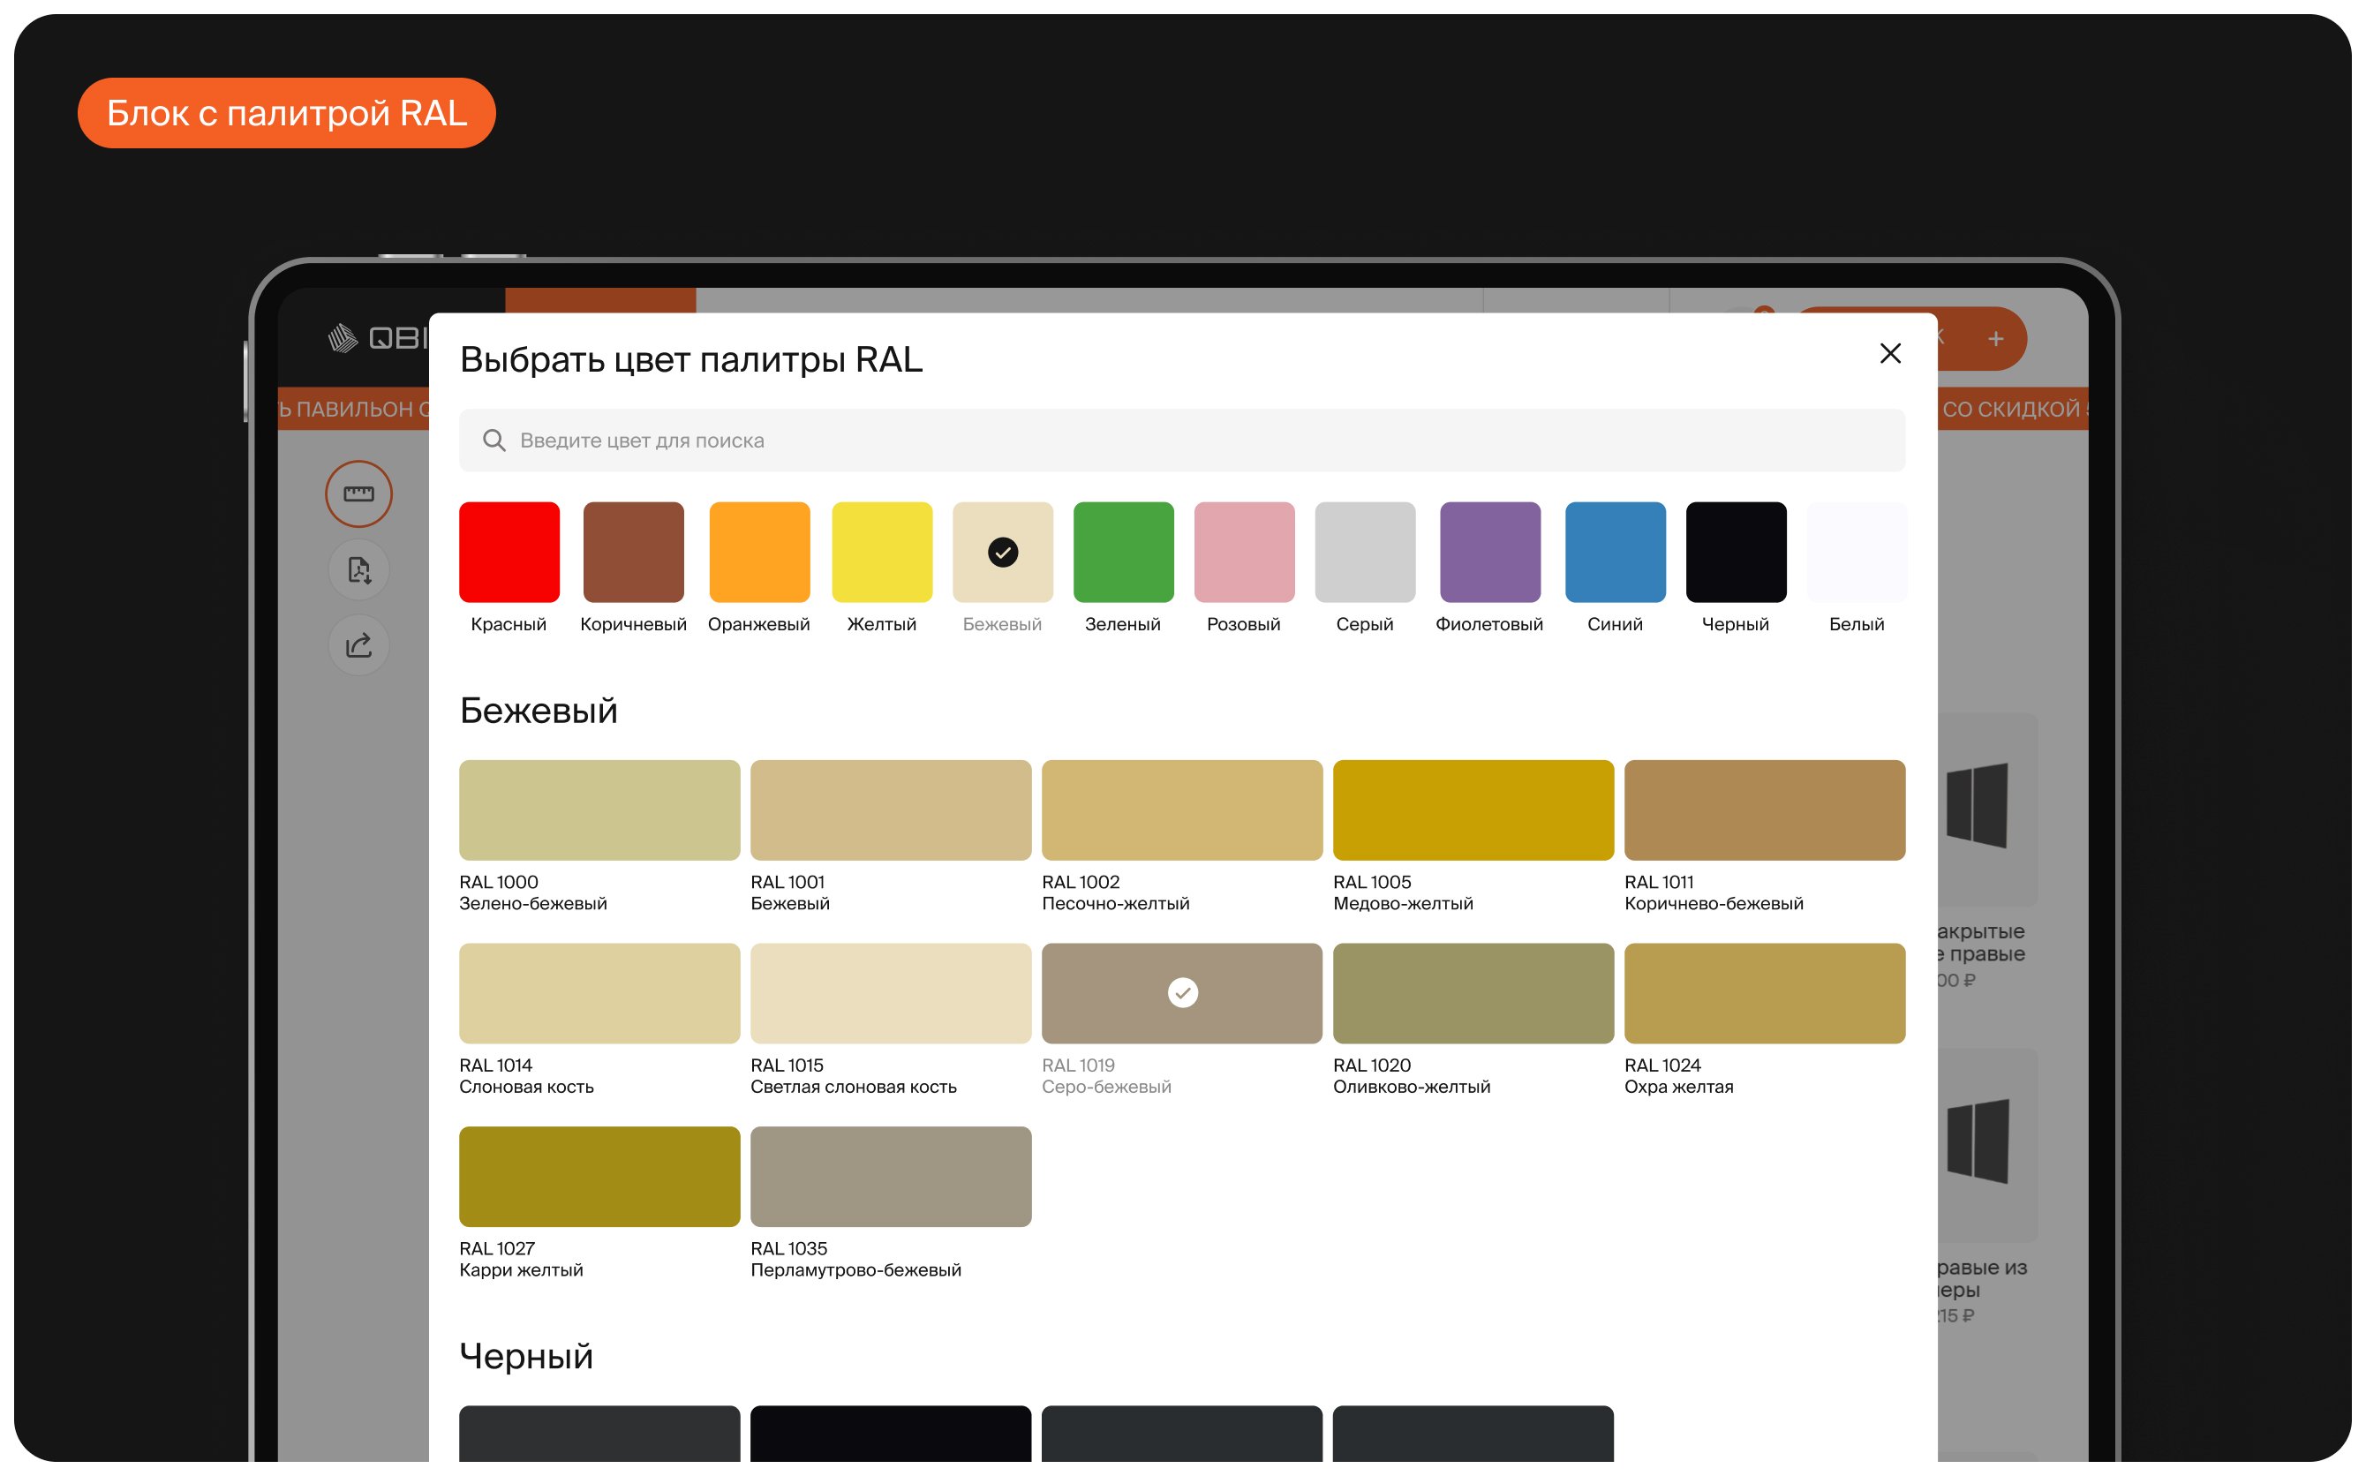Choose the Красный color category

click(x=509, y=553)
